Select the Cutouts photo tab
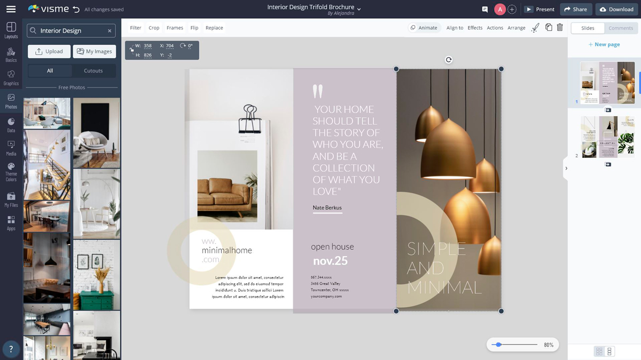The image size is (641, 360). (93, 70)
